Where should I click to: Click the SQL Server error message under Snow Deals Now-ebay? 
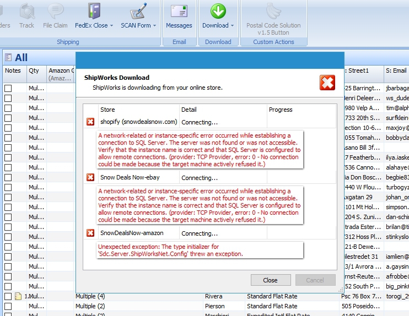200,205
